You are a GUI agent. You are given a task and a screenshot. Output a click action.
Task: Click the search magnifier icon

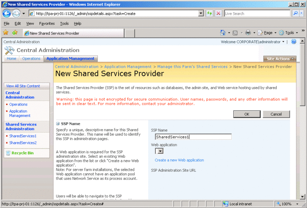click(x=295, y=13)
